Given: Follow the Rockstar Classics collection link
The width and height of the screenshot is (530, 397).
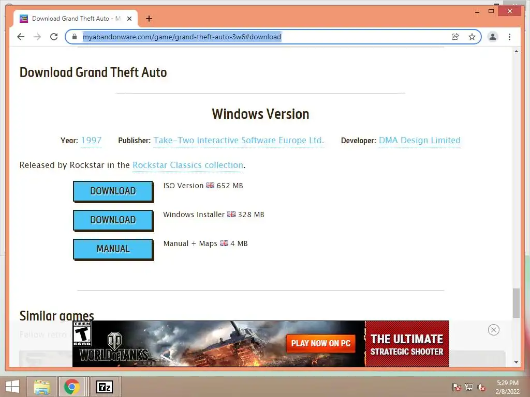Looking at the screenshot, I should (187, 165).
